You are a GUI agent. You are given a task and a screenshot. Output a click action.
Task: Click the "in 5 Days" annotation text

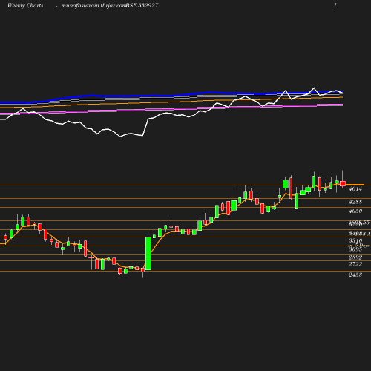click(358, 246)
